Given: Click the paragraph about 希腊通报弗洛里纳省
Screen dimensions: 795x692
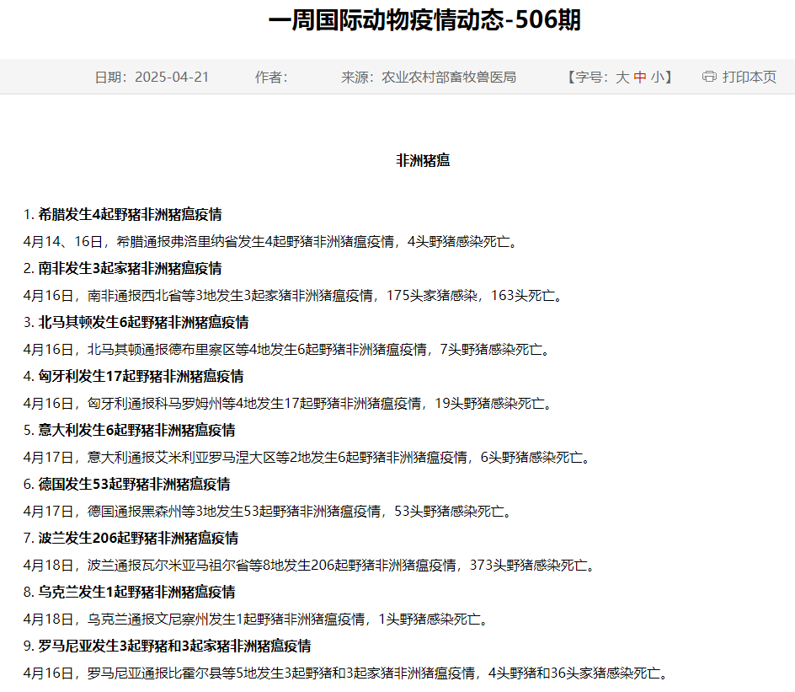Looking at the screenshot, I should click(x=271, y=242).
